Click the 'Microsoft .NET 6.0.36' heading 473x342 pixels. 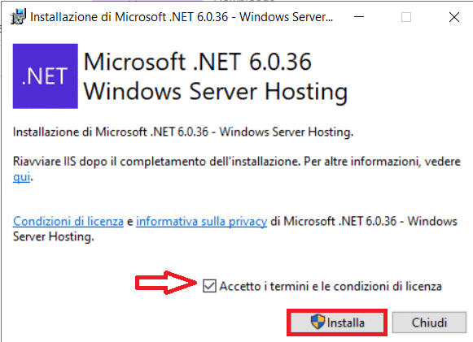tap(198, 62)
